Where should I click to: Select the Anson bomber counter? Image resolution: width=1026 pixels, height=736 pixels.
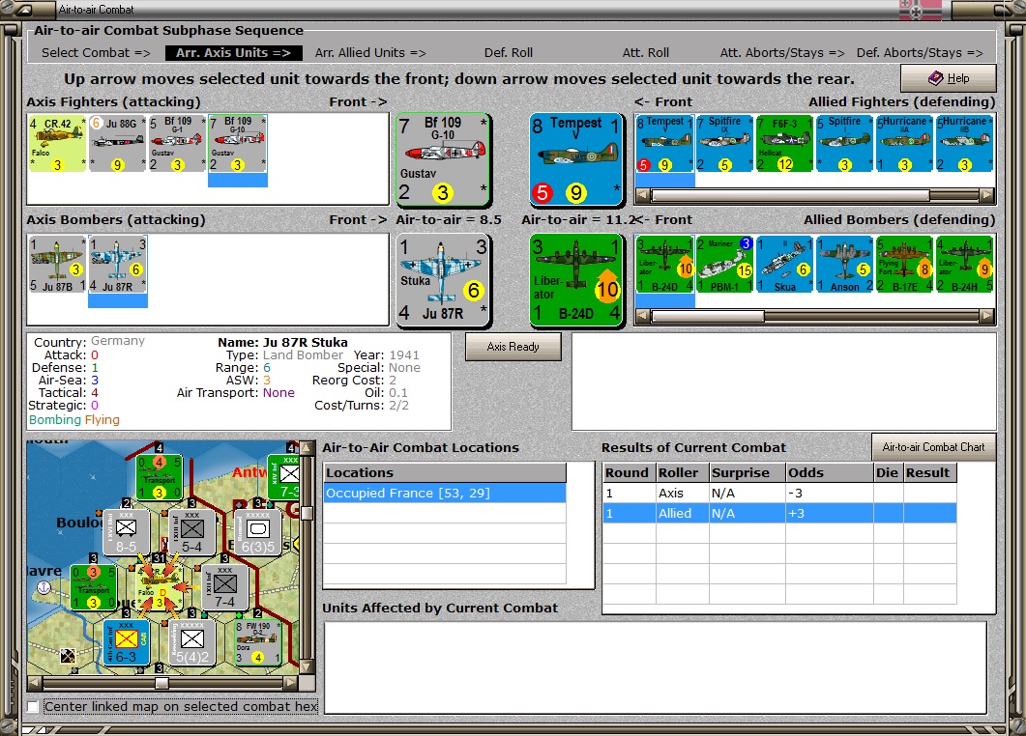[845, 265]
